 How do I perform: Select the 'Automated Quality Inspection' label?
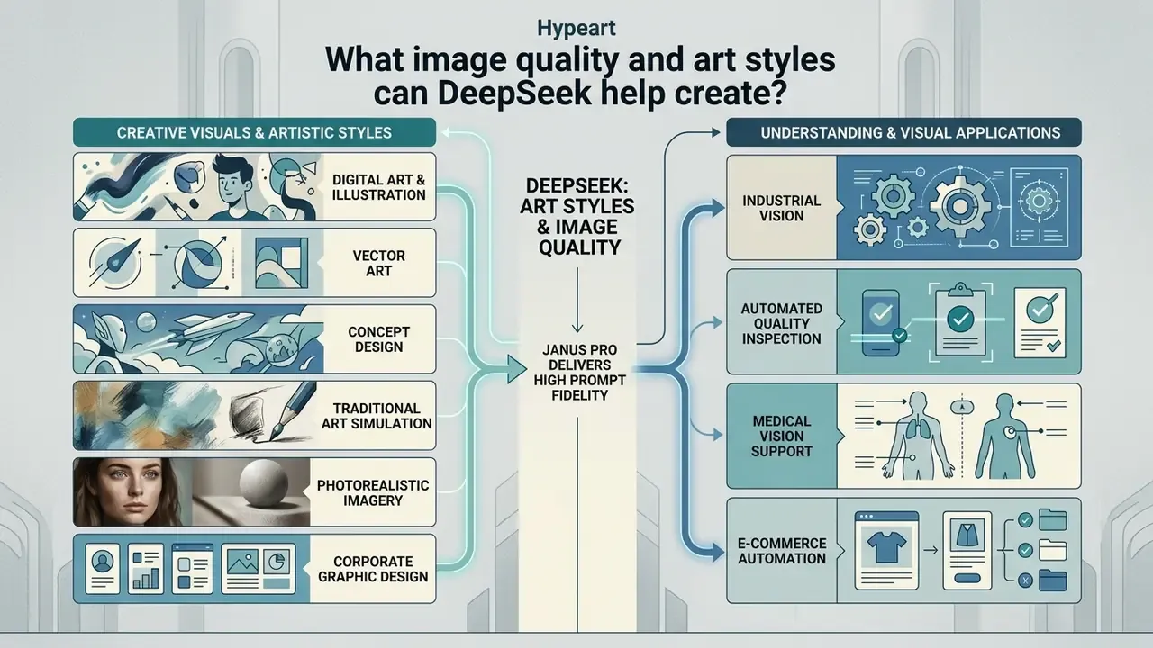coord(781,323)
